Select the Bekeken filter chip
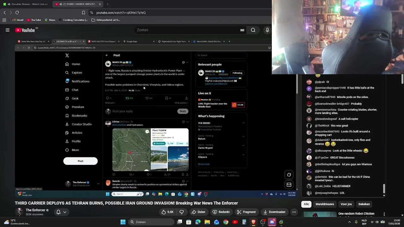This screenshot has width=404, height=227. point(364,204)
